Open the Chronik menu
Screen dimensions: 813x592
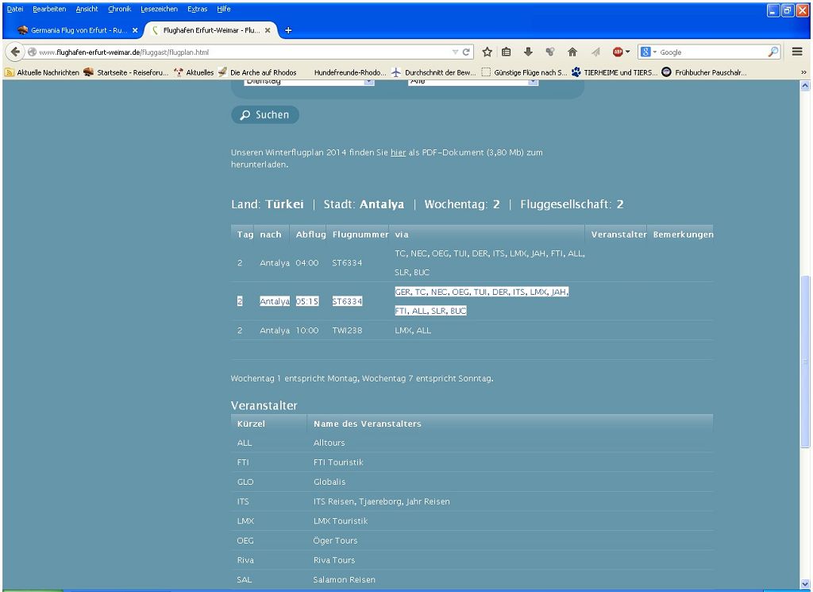tap(119, 9)
